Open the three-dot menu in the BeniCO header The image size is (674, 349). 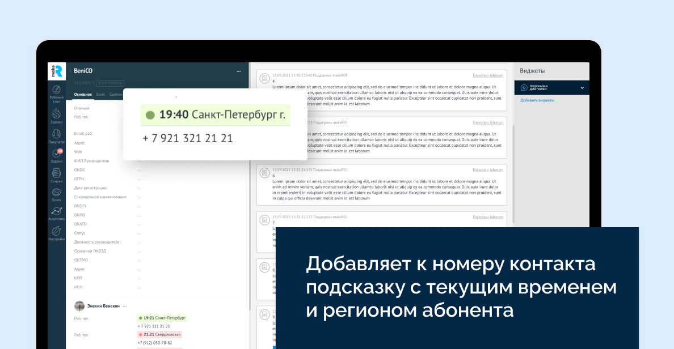point(238,71)
